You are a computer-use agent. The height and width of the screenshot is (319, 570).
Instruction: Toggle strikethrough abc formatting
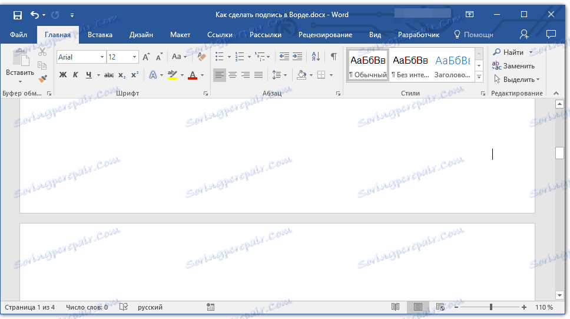(109, 75)
